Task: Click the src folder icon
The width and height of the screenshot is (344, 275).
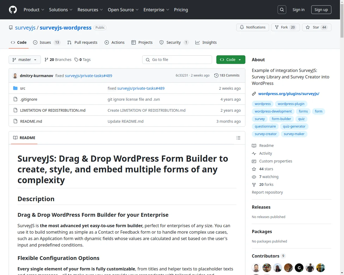Action: point(15,88)
